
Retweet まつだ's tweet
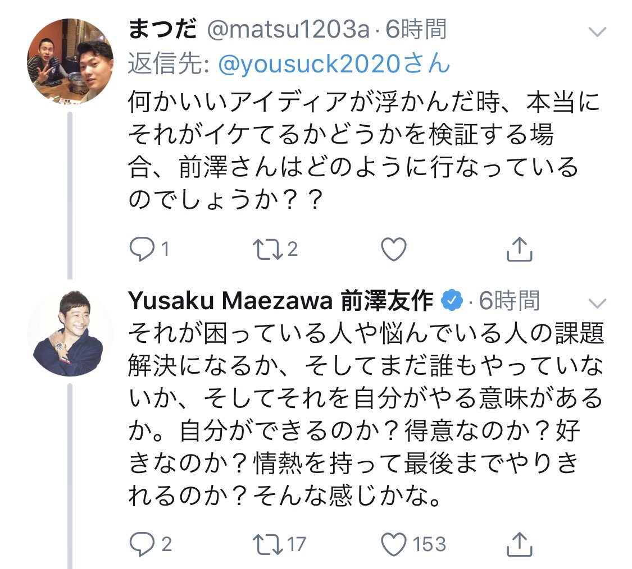click(267, 250)
